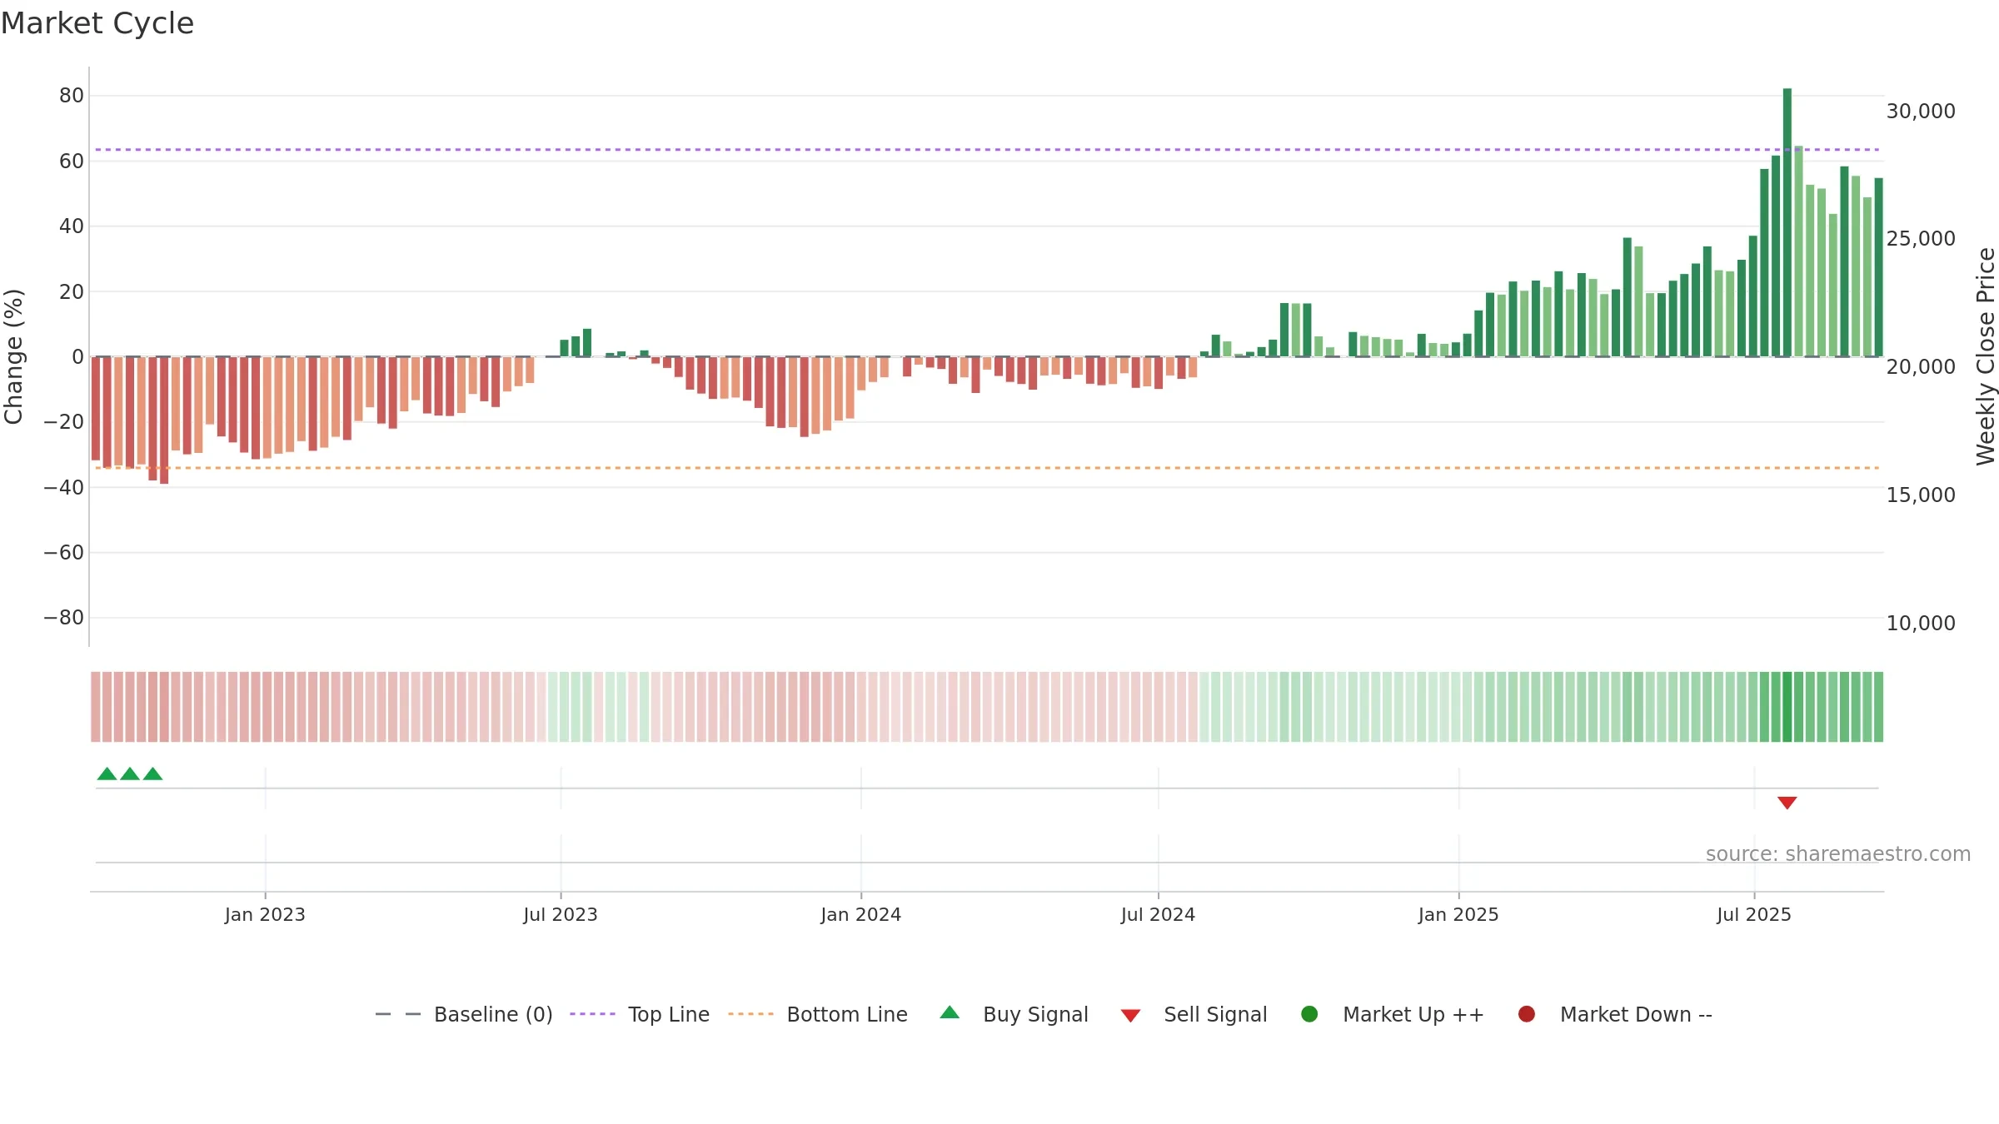
Task: Click the tallest green bar above 80 percent
Action: [1787, 222]
